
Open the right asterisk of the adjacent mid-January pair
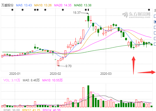coord(37,10)
